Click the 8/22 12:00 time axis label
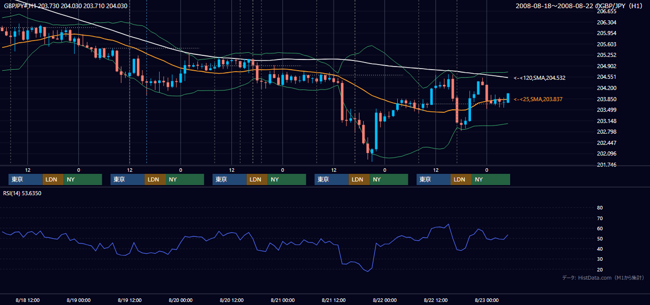The image size is (650, 305). pyautogui.click(x=435, y=300)
